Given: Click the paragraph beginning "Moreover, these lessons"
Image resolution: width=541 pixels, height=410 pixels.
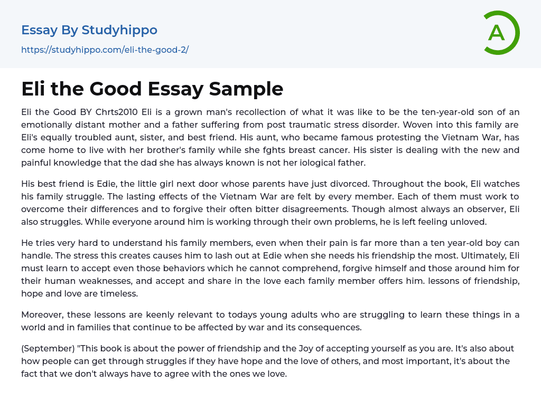Looking at the screenshot, I should 270,321.
